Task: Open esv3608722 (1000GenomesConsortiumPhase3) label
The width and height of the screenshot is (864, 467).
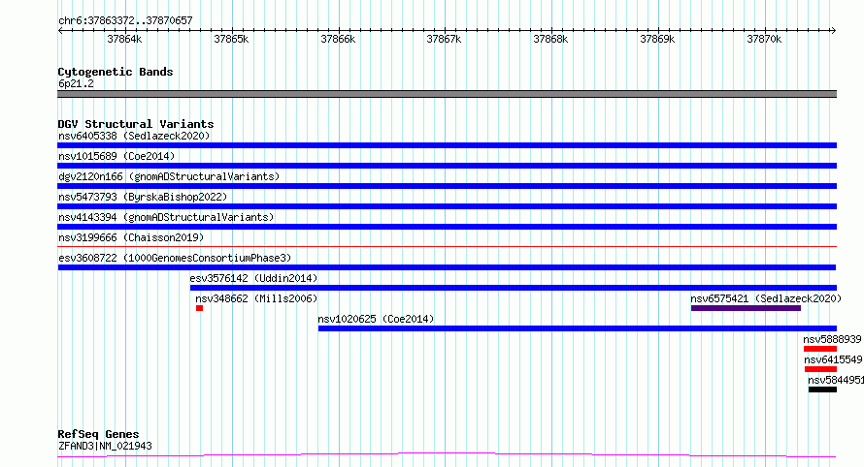Action: pos(175,258)
